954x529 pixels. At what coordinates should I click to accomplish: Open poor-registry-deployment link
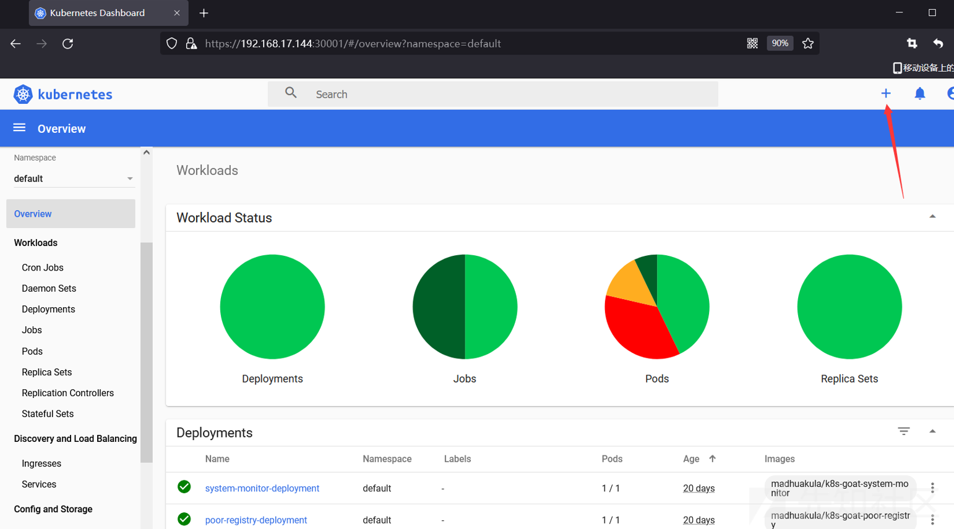256,520
